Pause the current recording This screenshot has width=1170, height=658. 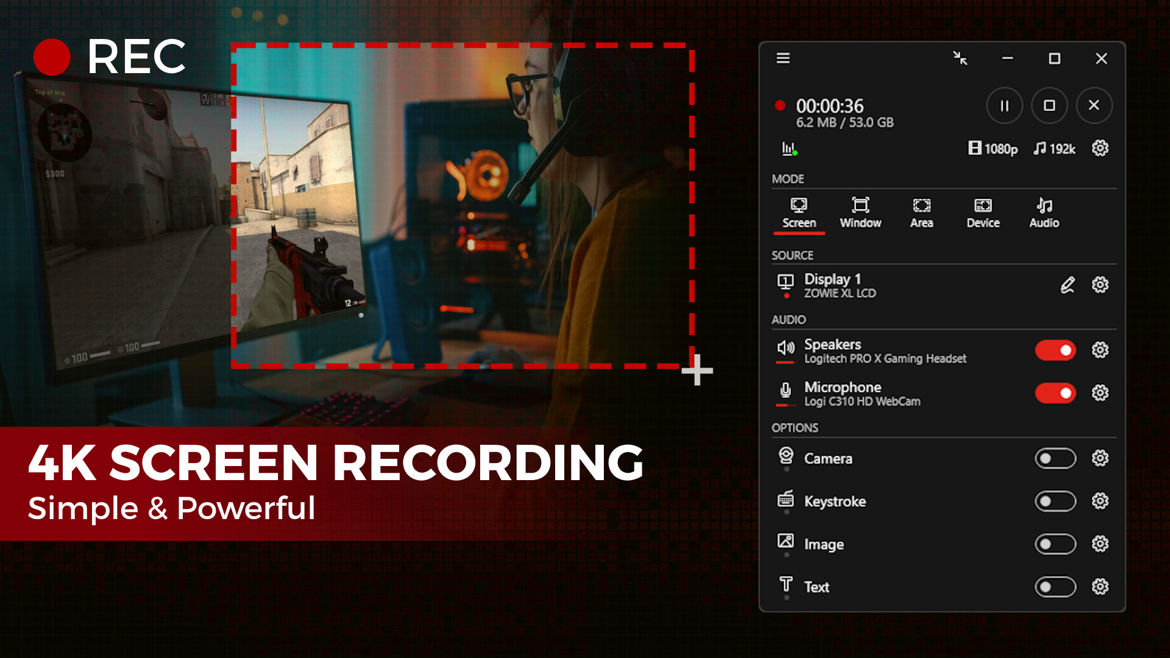point(1004,105)
